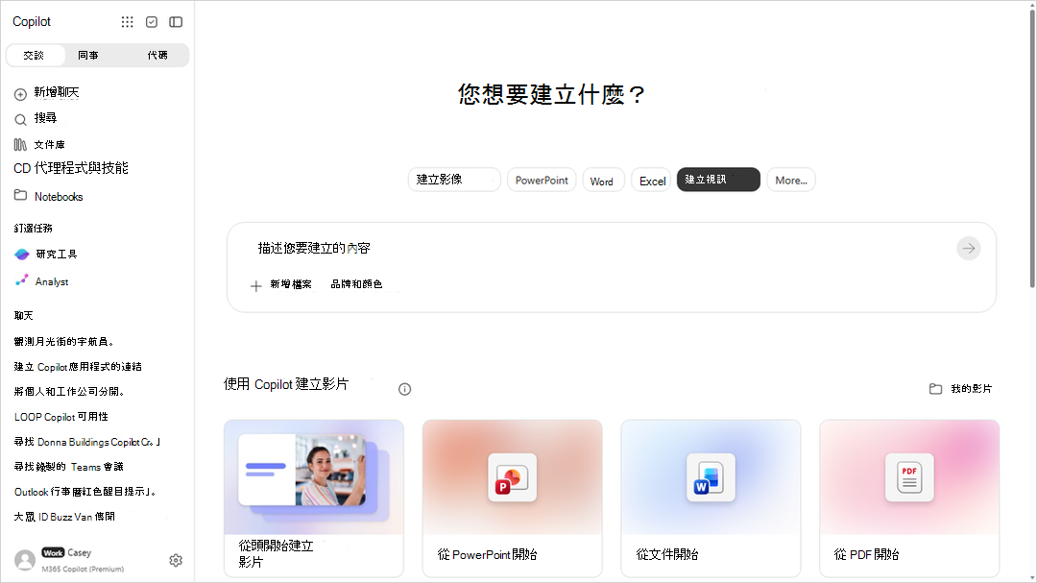
Task: Select the PowerPoint chip
Action: pos(542,180)
